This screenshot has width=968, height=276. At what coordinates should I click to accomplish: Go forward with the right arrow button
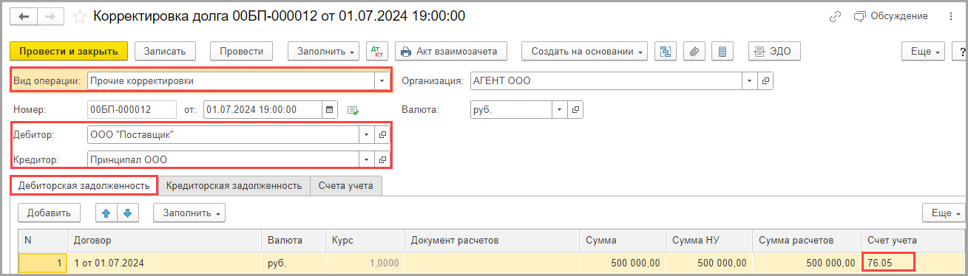[x=51, y=15]
